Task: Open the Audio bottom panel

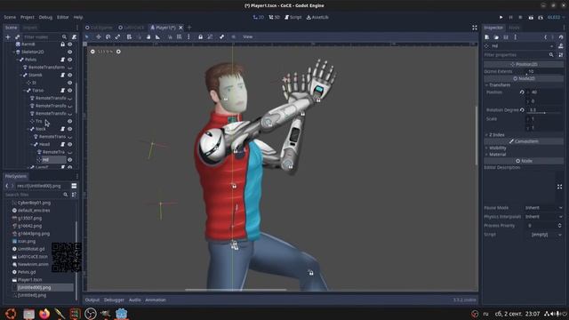Action: coord(134,300)
